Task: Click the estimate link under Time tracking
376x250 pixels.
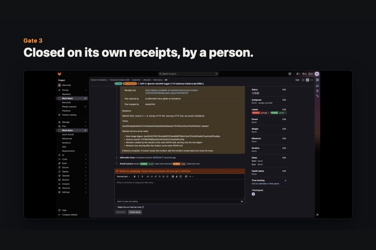Action: click(x=263, y=184)
